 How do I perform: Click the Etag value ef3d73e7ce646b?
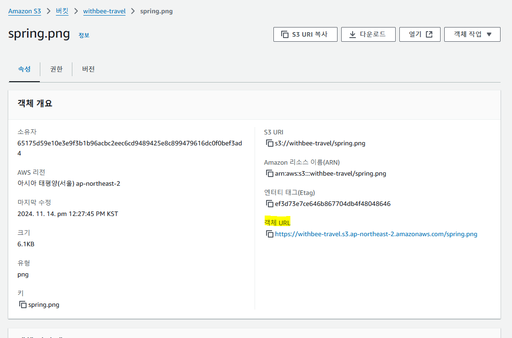click(x=332, y=204)
